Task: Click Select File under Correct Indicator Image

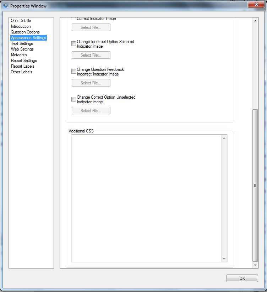Action: pyautogui.click(x=91, y=27)
